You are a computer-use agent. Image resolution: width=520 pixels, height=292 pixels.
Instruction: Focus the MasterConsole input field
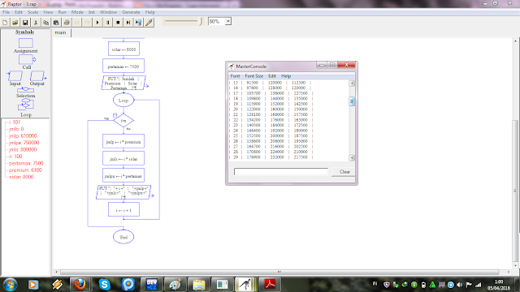[x=281, y=171]
